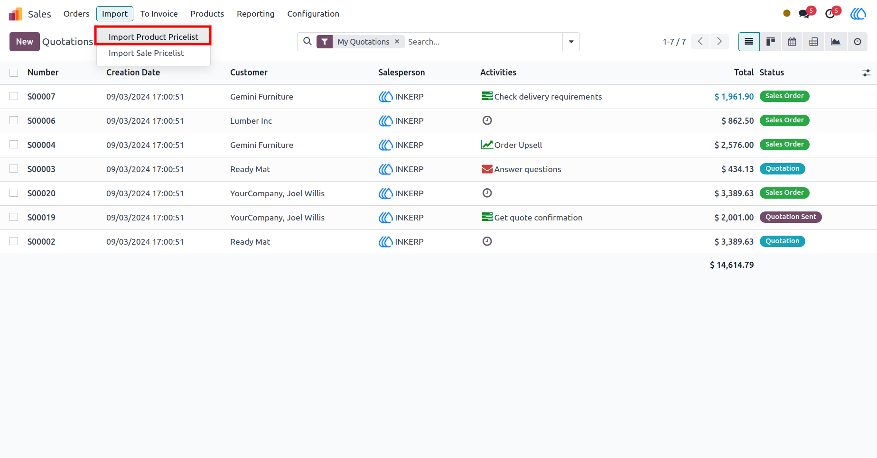Switch to kanban view
Image resolution: width=877 pixels, height=458 pixels.
[771, 42]
